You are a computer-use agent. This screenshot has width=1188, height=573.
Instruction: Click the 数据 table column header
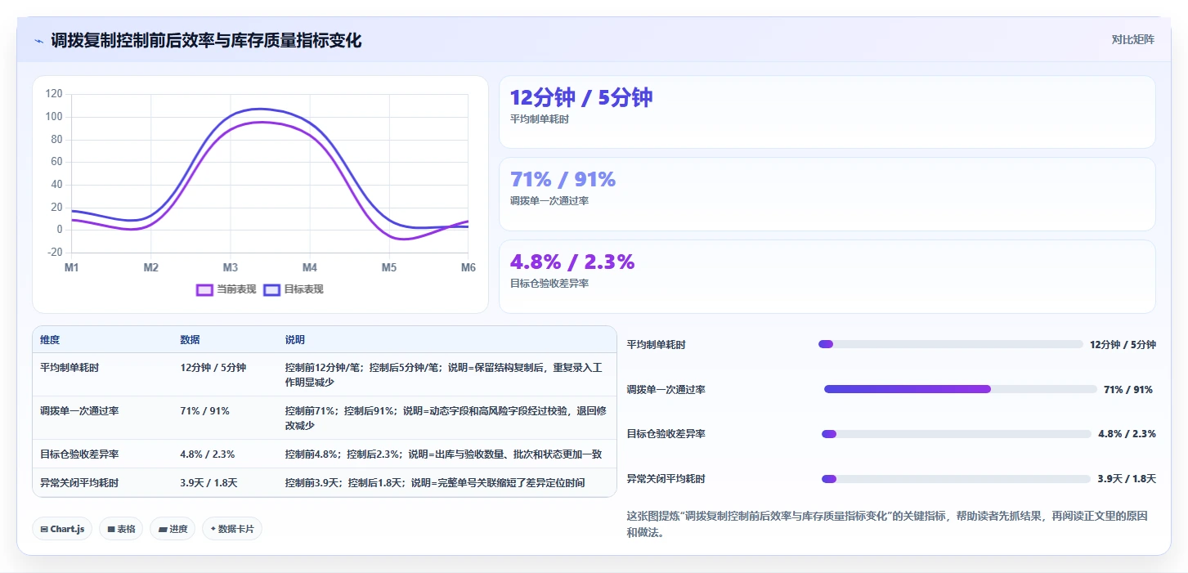[191, 340]
